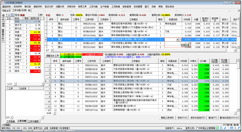Viewport: 242px width, 132px height.
Task: Click the moon icon in the input toolbar
Action: click(225, 128)
